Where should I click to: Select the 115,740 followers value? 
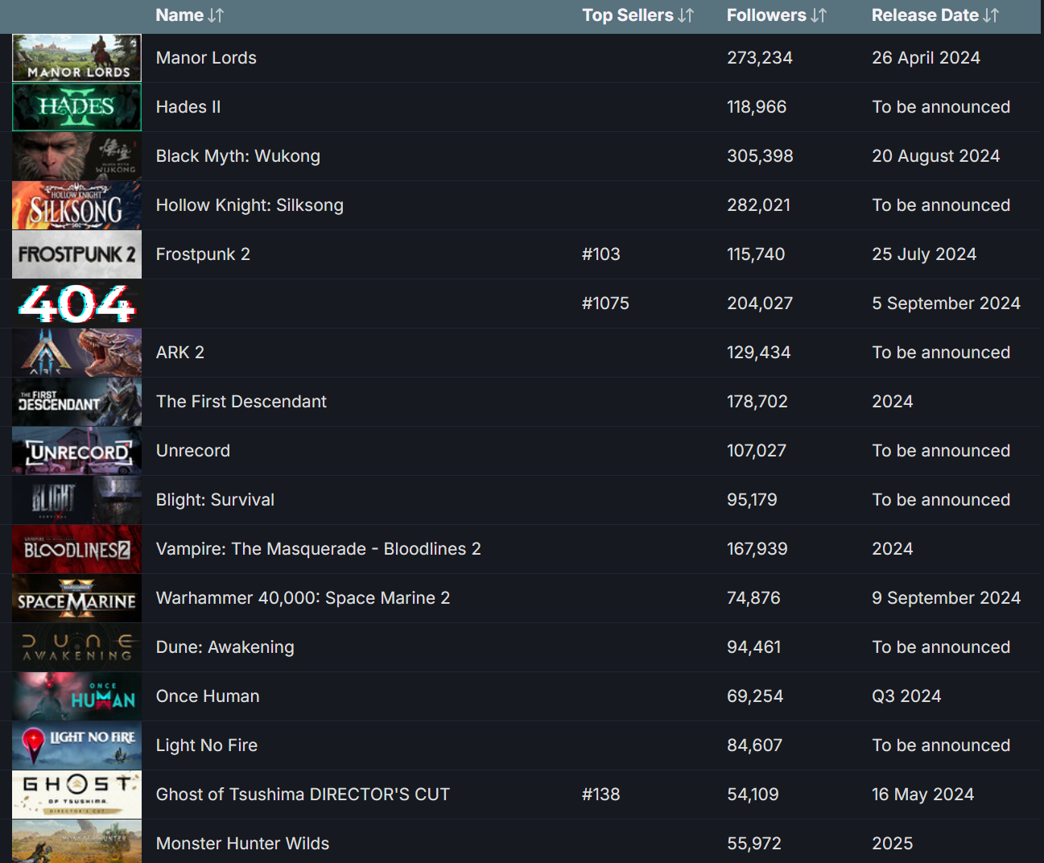pyautogui.click(x=756, y=254)
